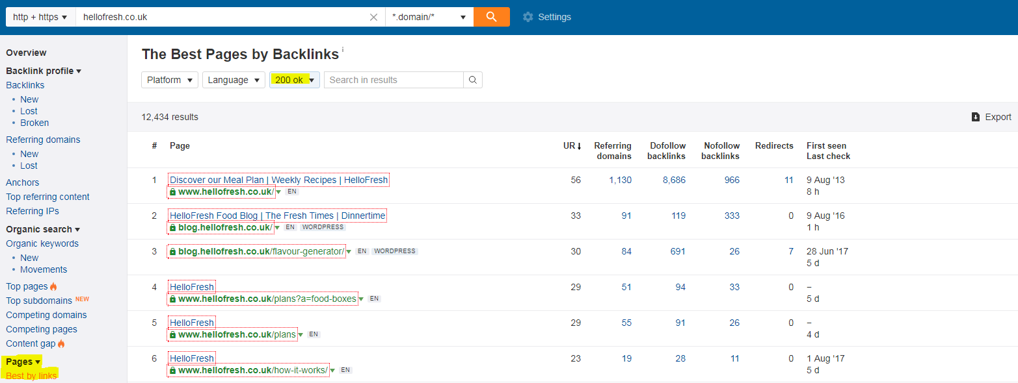Open the Discover our Meal Plan page link
Viewport: 1018px width, 383px height.
point(278,180)
